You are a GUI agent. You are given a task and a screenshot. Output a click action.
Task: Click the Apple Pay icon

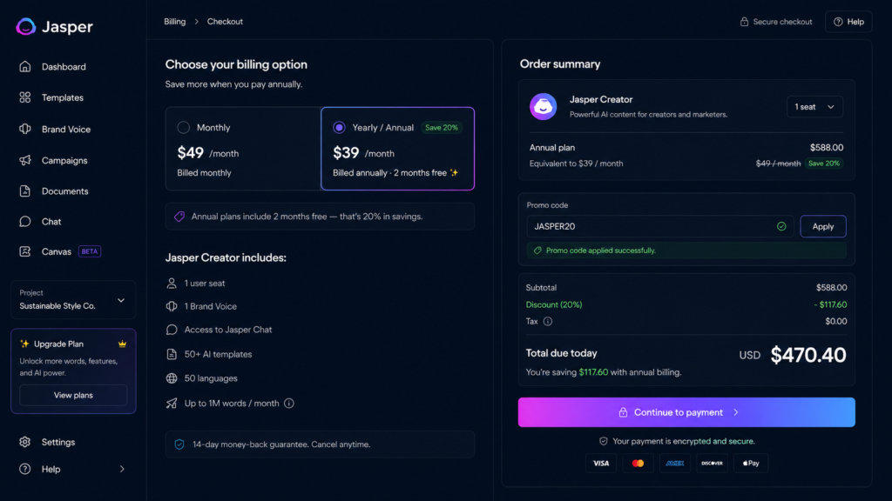pos(750,463)
